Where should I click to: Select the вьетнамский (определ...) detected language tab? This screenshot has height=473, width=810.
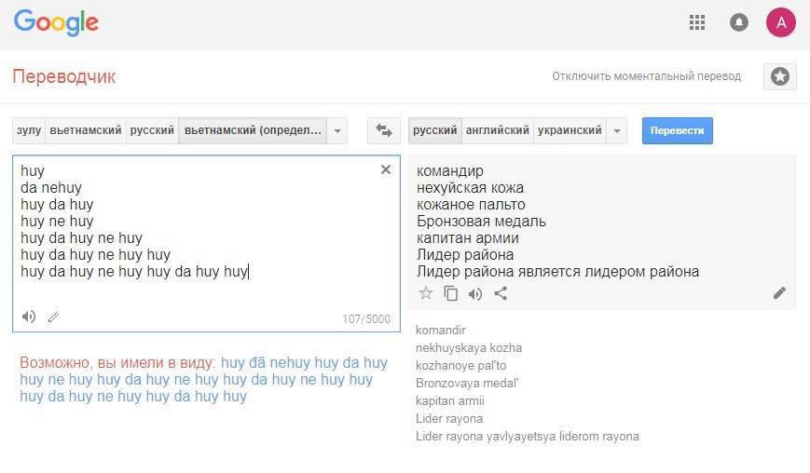tap(253, 130)
